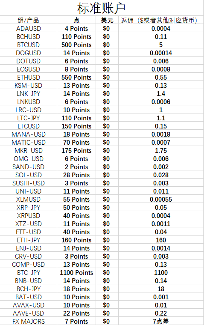This screenshot has height=325, width=204.
Task: Click the FX MAJORS cell
Action: point(29,321)
